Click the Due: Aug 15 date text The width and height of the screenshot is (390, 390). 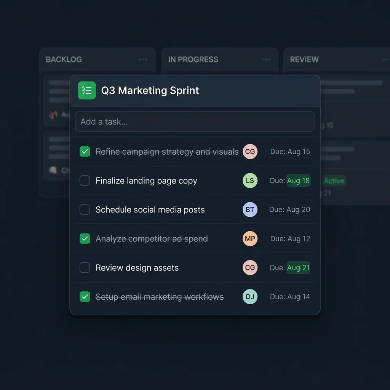tap(290, 152)
